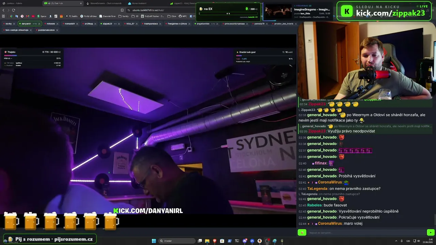
Task: Open the Darování krve bookmark
Action: click(x=107, y=16)
